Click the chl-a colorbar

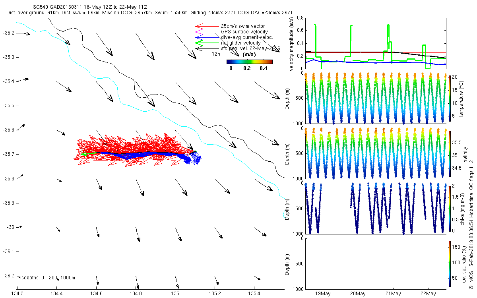point(450,208)
